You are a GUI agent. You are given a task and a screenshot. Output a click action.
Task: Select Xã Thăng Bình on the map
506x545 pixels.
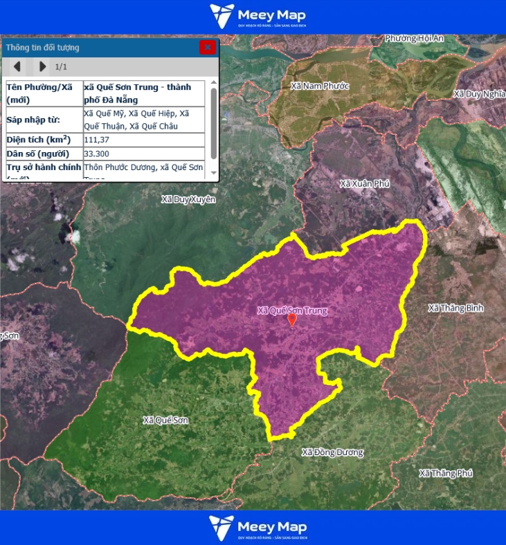(x=455, y=308)
